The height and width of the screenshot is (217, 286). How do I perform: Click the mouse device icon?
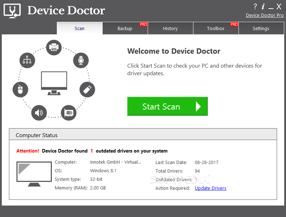pos(20,90)
